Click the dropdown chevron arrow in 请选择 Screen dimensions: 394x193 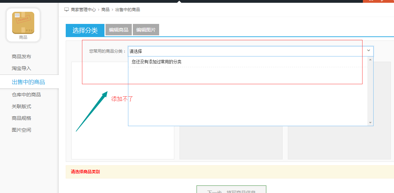point(369,51)
